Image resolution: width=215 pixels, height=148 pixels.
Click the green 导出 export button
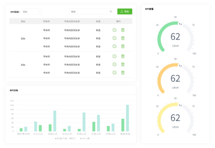(x=125, y=12)
